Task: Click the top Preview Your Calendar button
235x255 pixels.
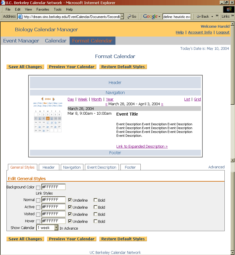Action: coord(72,67)
